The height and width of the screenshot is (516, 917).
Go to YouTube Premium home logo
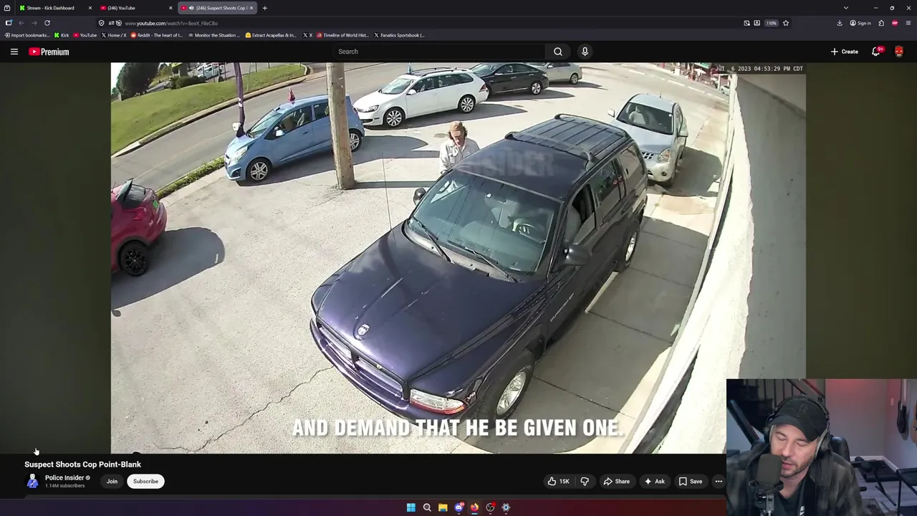[x=49, y=52]
